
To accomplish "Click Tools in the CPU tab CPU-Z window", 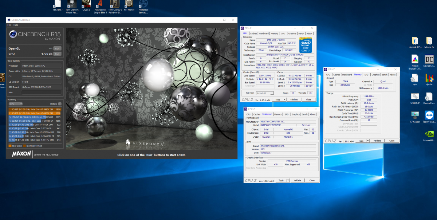I will (x=278, y=99).
